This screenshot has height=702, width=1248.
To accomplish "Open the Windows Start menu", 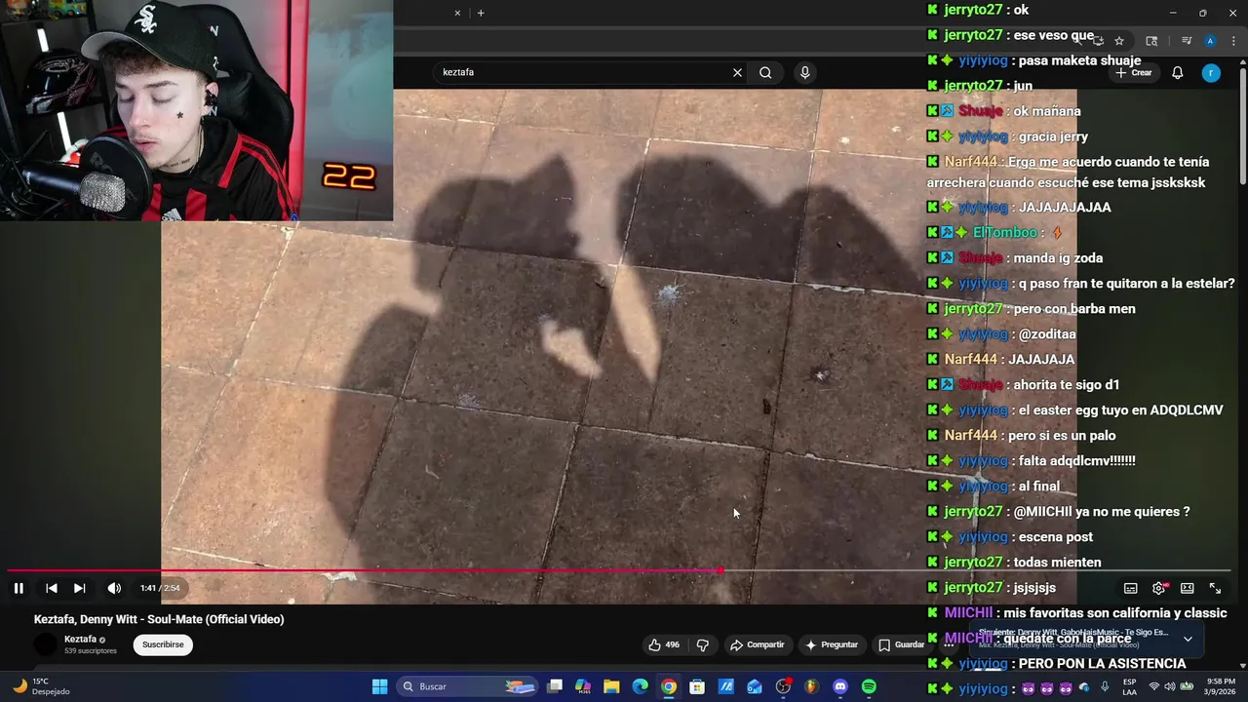I will point(379,686).
